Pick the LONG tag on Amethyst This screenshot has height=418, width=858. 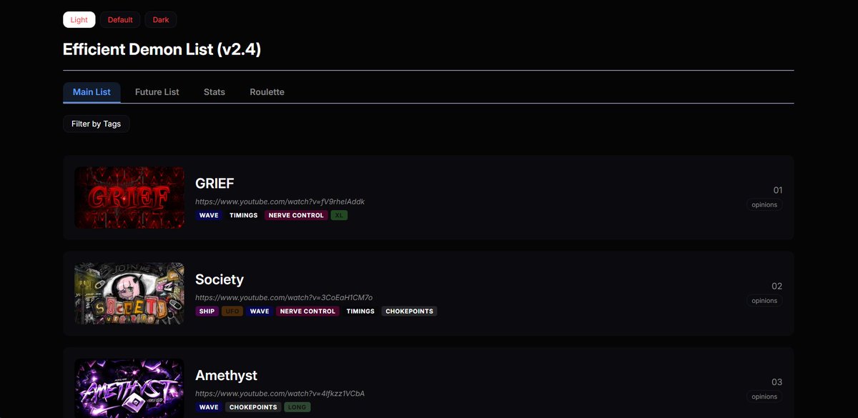coord(297,407)
